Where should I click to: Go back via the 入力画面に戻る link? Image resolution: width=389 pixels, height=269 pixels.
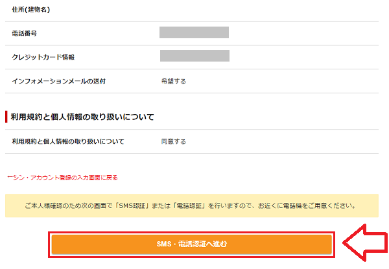[x=62, y=177]
